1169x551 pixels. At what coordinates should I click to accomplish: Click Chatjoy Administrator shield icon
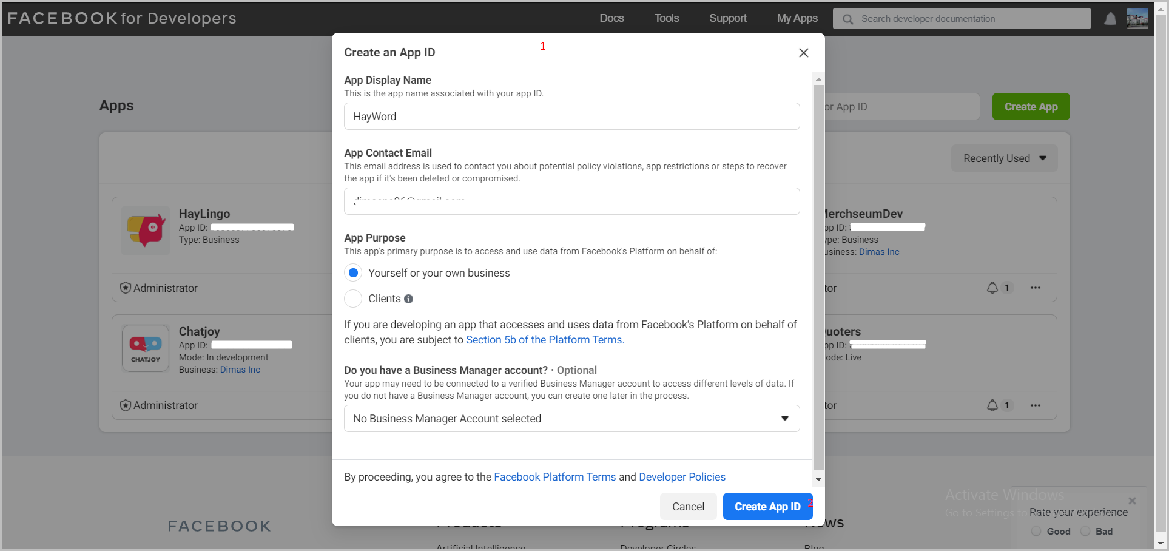click(x=126, y=405)
